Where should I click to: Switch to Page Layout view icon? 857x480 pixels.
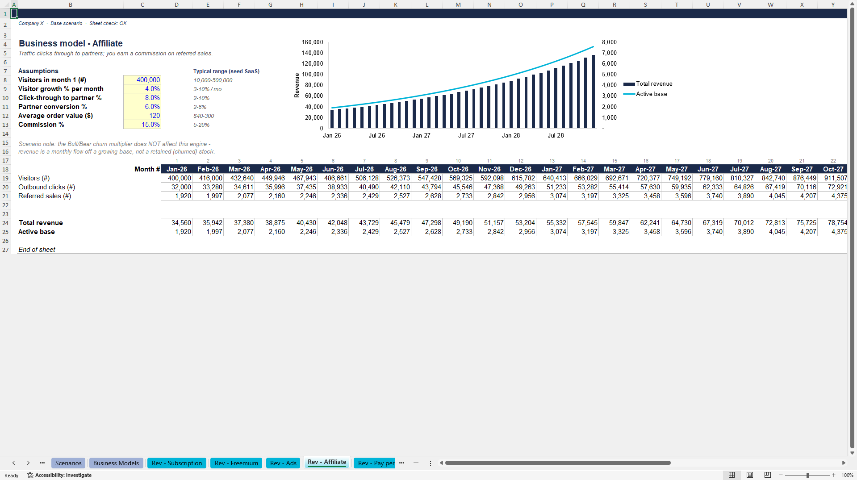[x=750, y=475]
